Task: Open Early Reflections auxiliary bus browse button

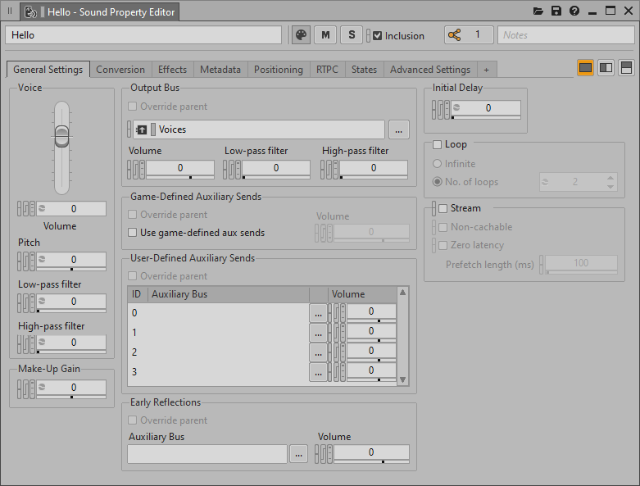Action: tap(298, 453)
